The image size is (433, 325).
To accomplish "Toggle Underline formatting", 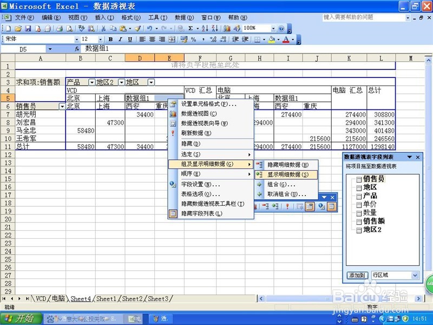I will (130, 40).
